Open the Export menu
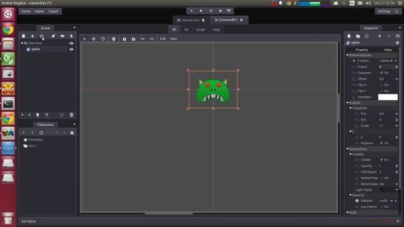Screen dimensions: 404x227 point(53,11)
